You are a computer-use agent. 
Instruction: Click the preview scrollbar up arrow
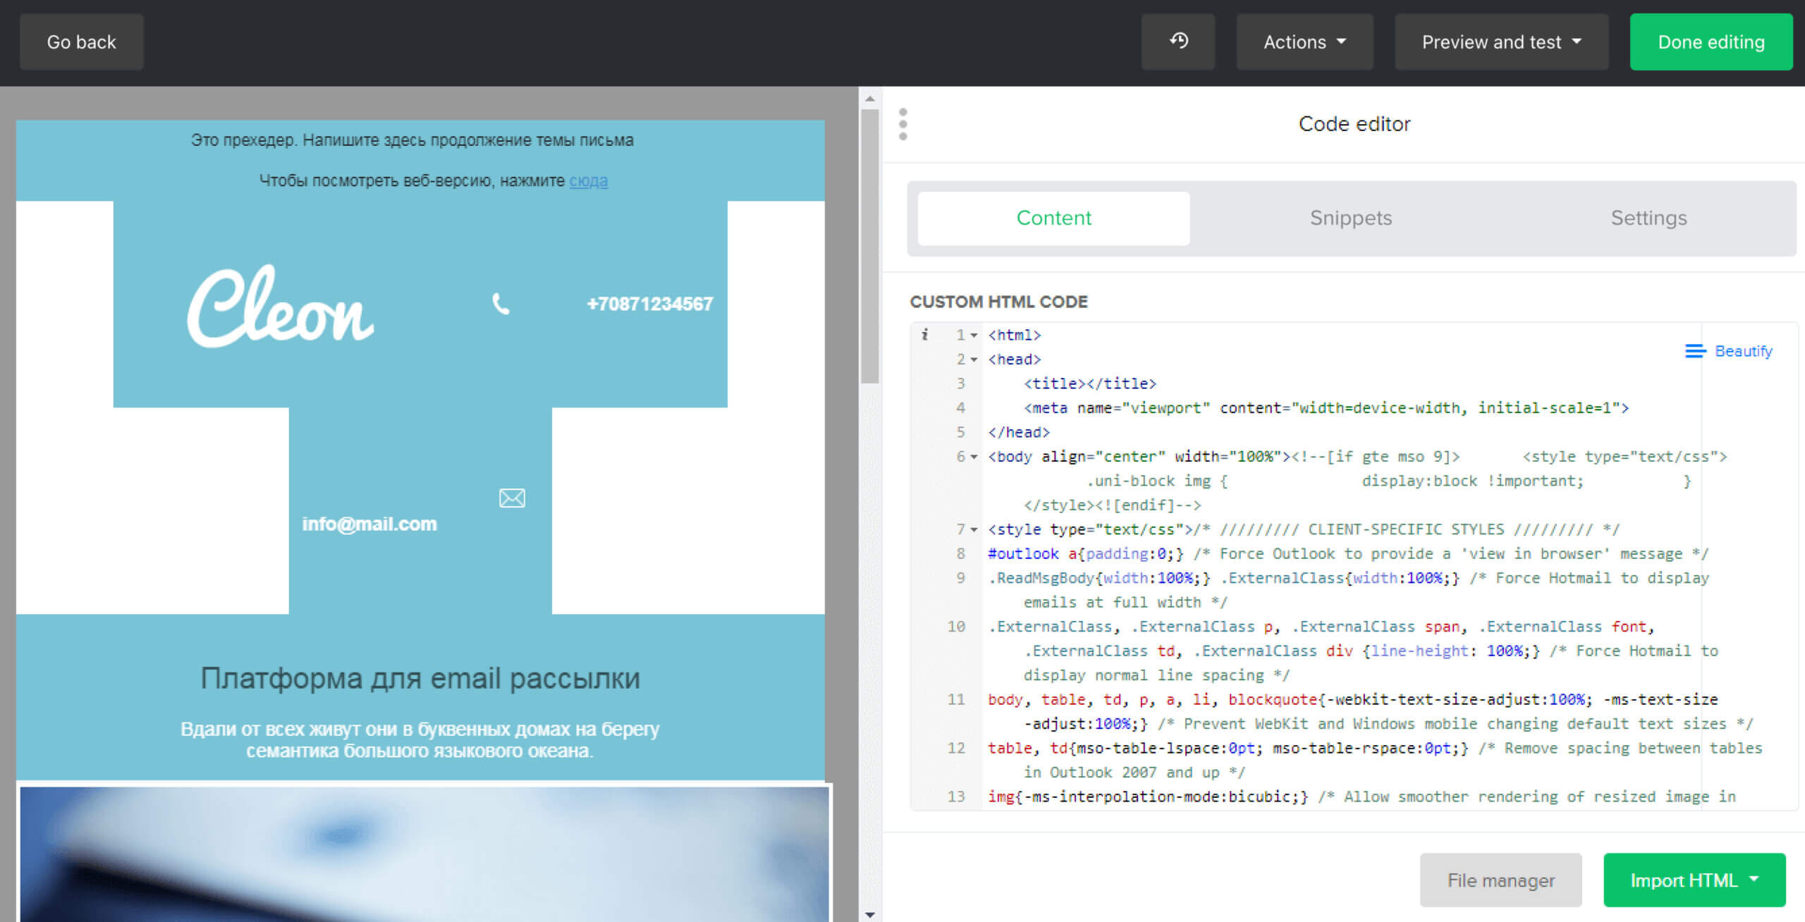[870, 99]
